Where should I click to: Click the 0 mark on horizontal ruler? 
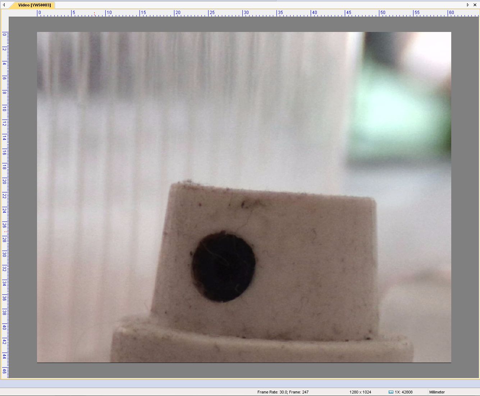(x=39, y=13)
